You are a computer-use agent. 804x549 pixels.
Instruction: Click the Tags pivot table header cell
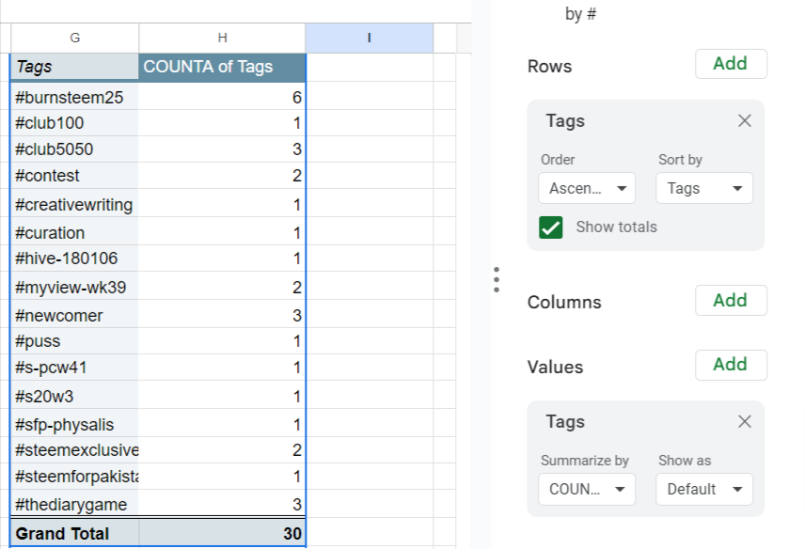click(x=75, y=67)
